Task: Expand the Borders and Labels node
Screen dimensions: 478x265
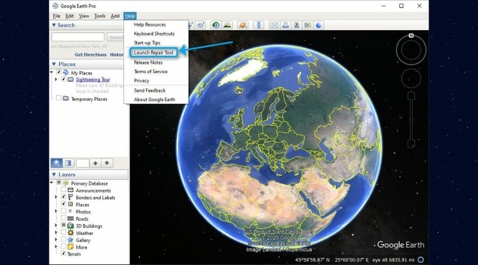Action: click(56, 197)
